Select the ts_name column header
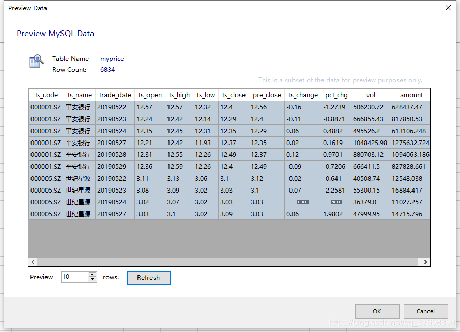Screen dimensions: 460x332 pyautogui.click(x=80, y=95)
